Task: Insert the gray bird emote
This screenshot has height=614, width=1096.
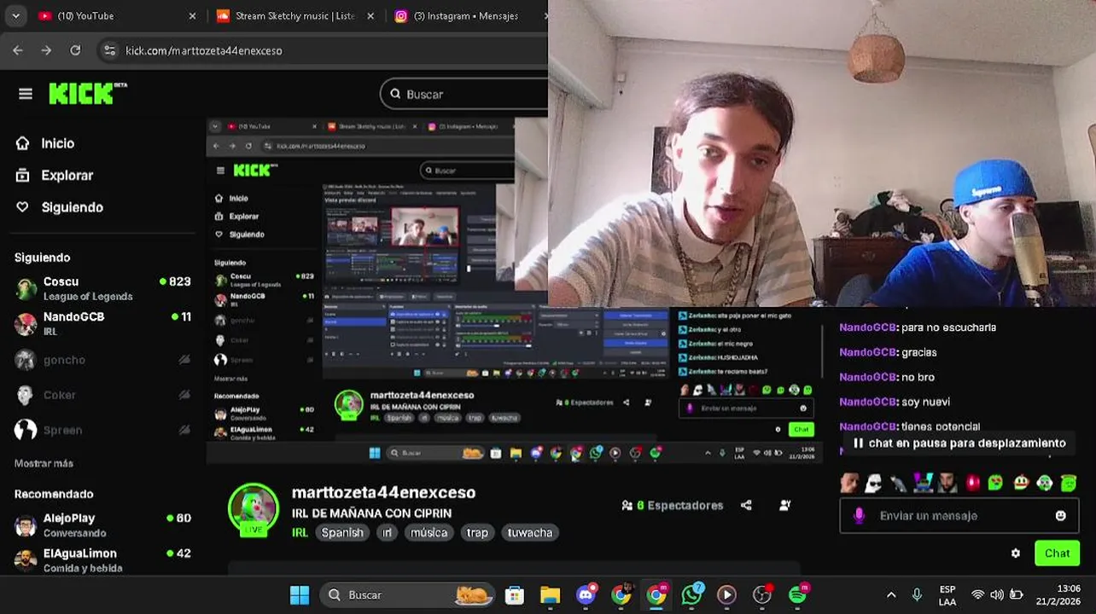Action: pos(898,484)
